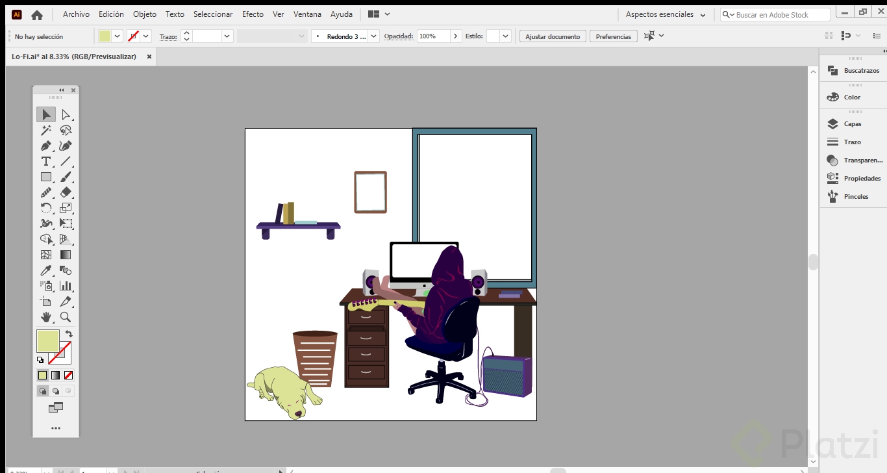Viewport: 887px width, 473px height.
Task: Select the Eraser tool
Action: click(x=66, y=193)
